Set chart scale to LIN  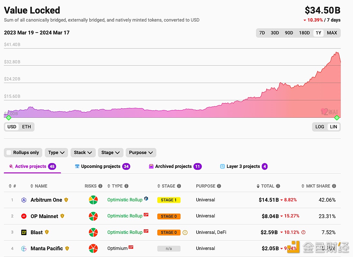333,127
